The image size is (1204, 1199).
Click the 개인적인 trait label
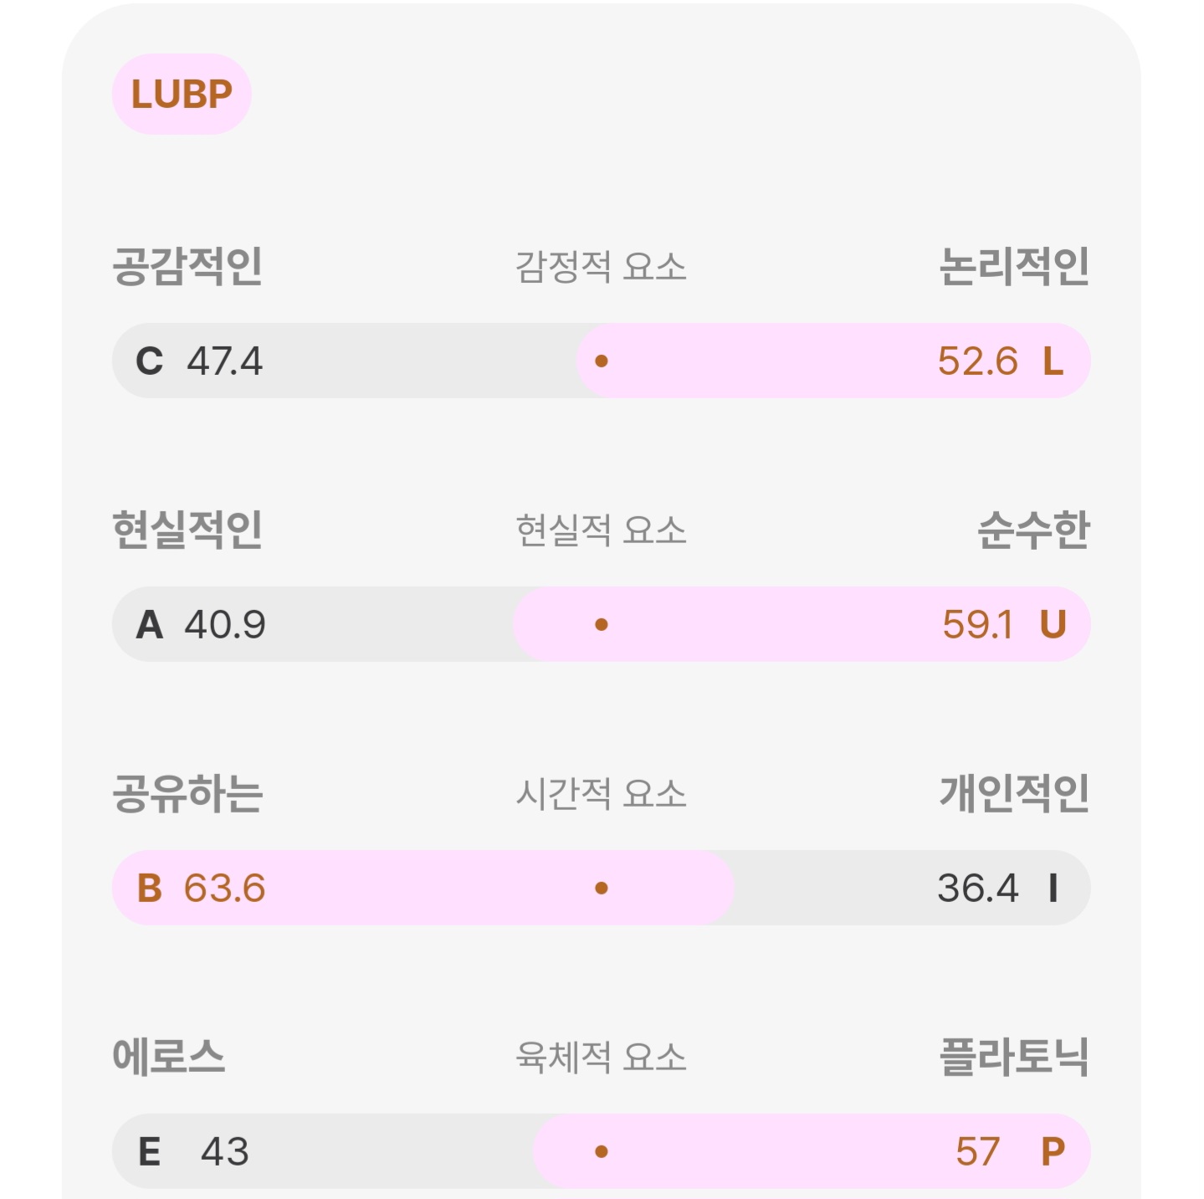coord(1014,794)
